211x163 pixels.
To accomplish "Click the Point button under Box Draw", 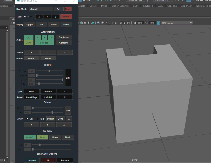I will (x=42, y=137).
